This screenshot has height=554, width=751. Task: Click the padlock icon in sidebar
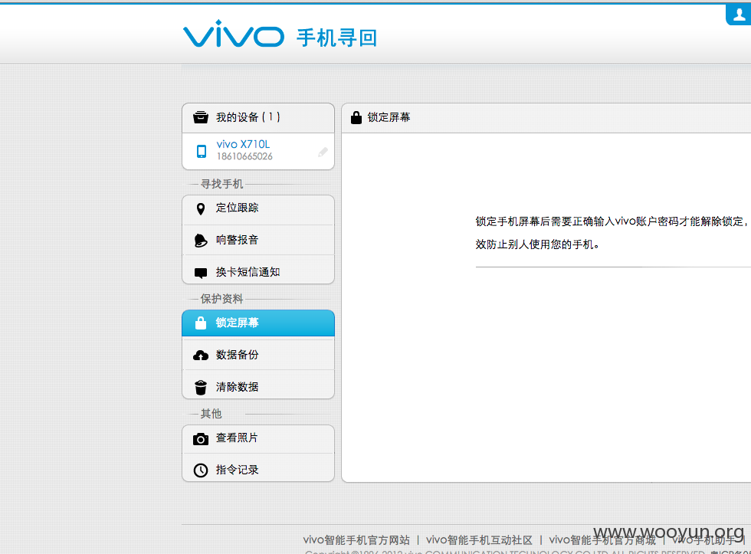coord(201,323)
